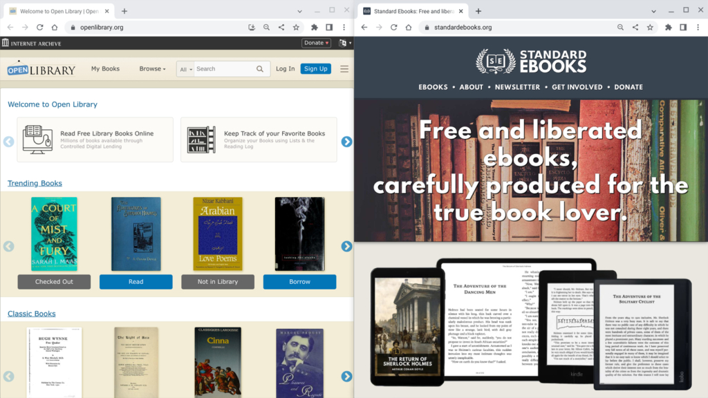Expand the Browse dropdown menu
Screen dimensions: 708x398
(x=152, y=68)
